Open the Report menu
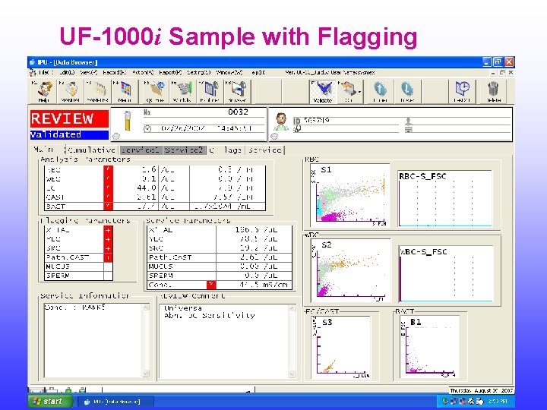 click(170, 73)
